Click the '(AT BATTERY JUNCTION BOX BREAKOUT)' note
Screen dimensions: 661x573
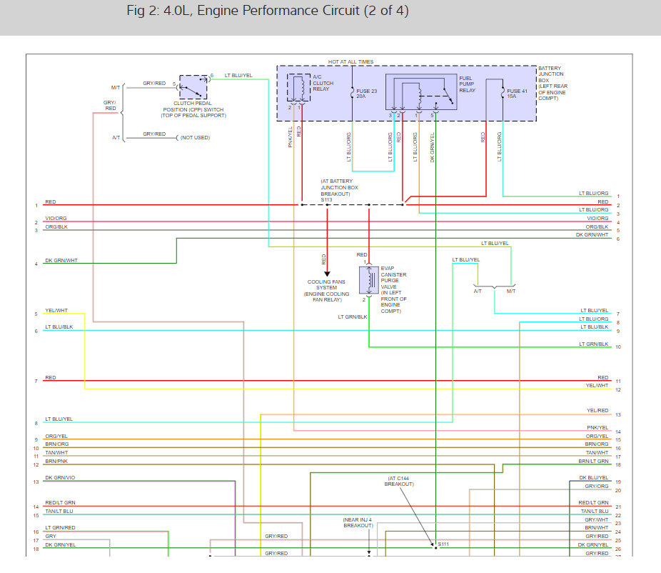[x=339, y=187]
